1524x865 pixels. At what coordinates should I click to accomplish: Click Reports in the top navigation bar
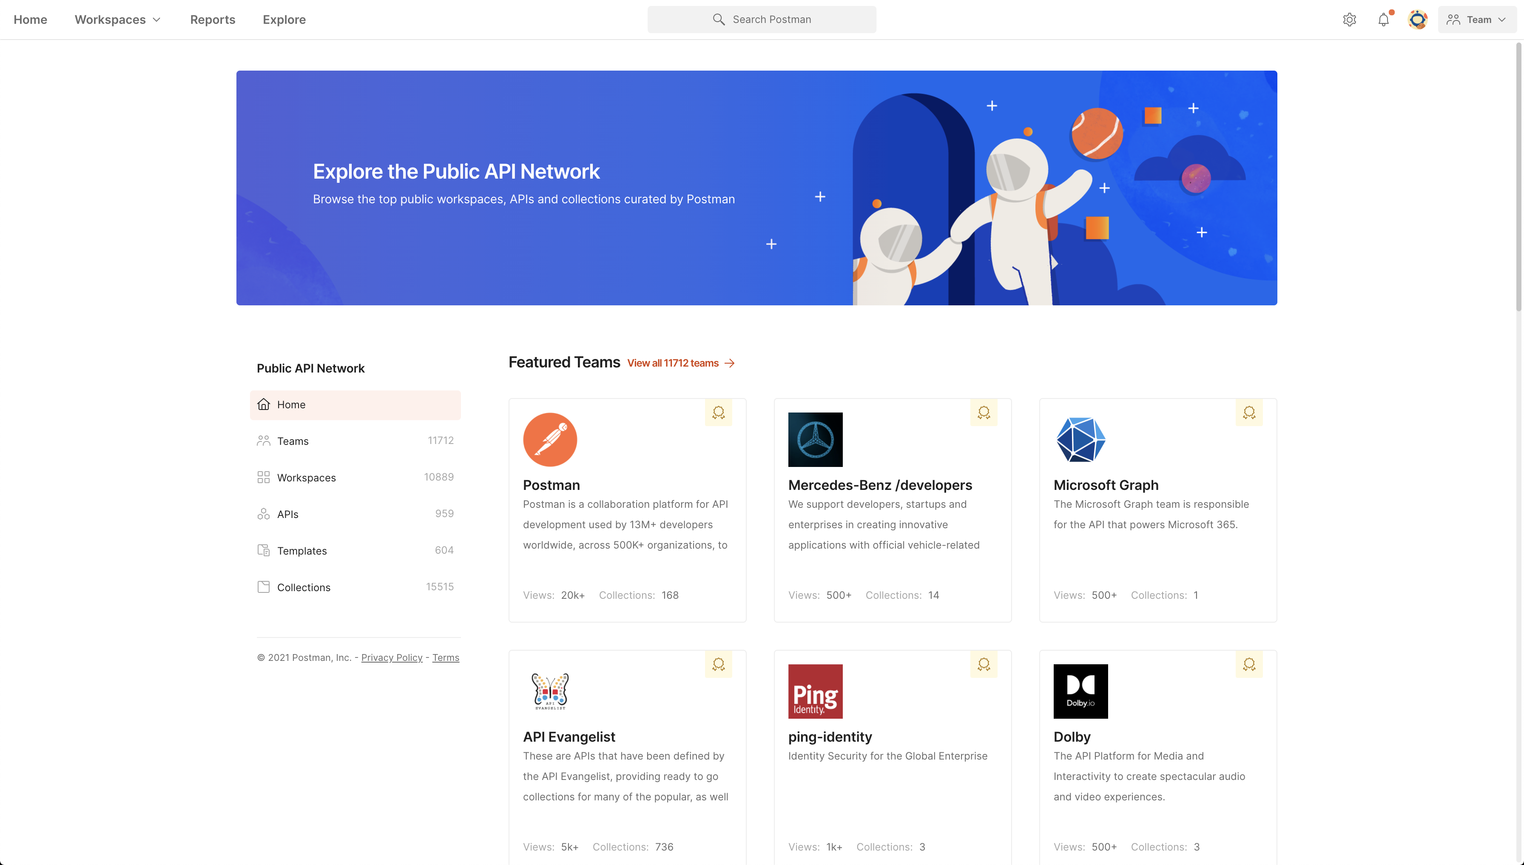click(x=213, y=19)
